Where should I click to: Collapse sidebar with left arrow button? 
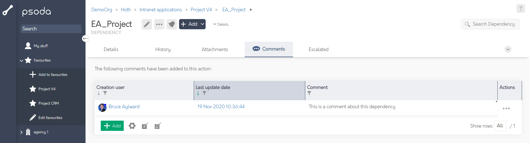tap(85, 38)
